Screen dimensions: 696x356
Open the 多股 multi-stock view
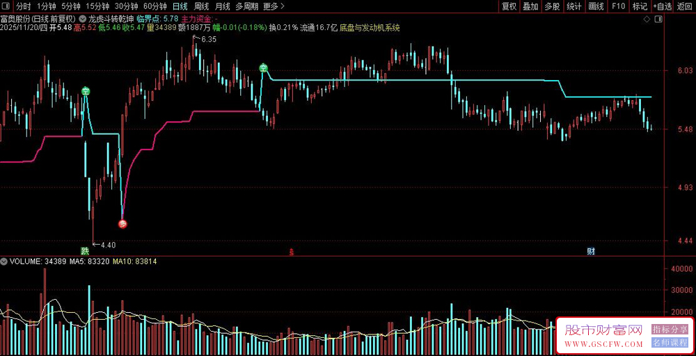552,6
